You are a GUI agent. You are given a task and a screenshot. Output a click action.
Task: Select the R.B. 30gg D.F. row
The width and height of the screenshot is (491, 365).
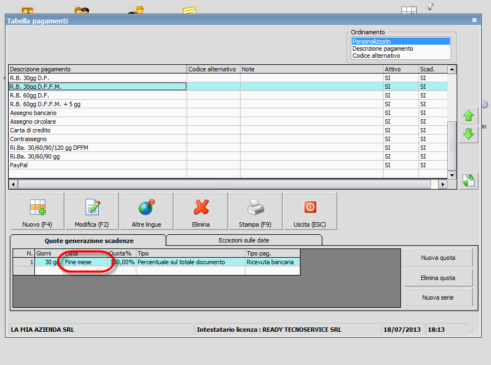(228, 78)
